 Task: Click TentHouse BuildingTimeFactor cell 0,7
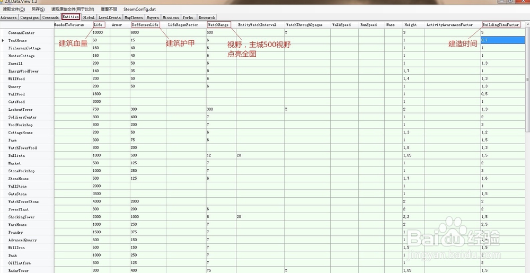(x=502, y=40)
